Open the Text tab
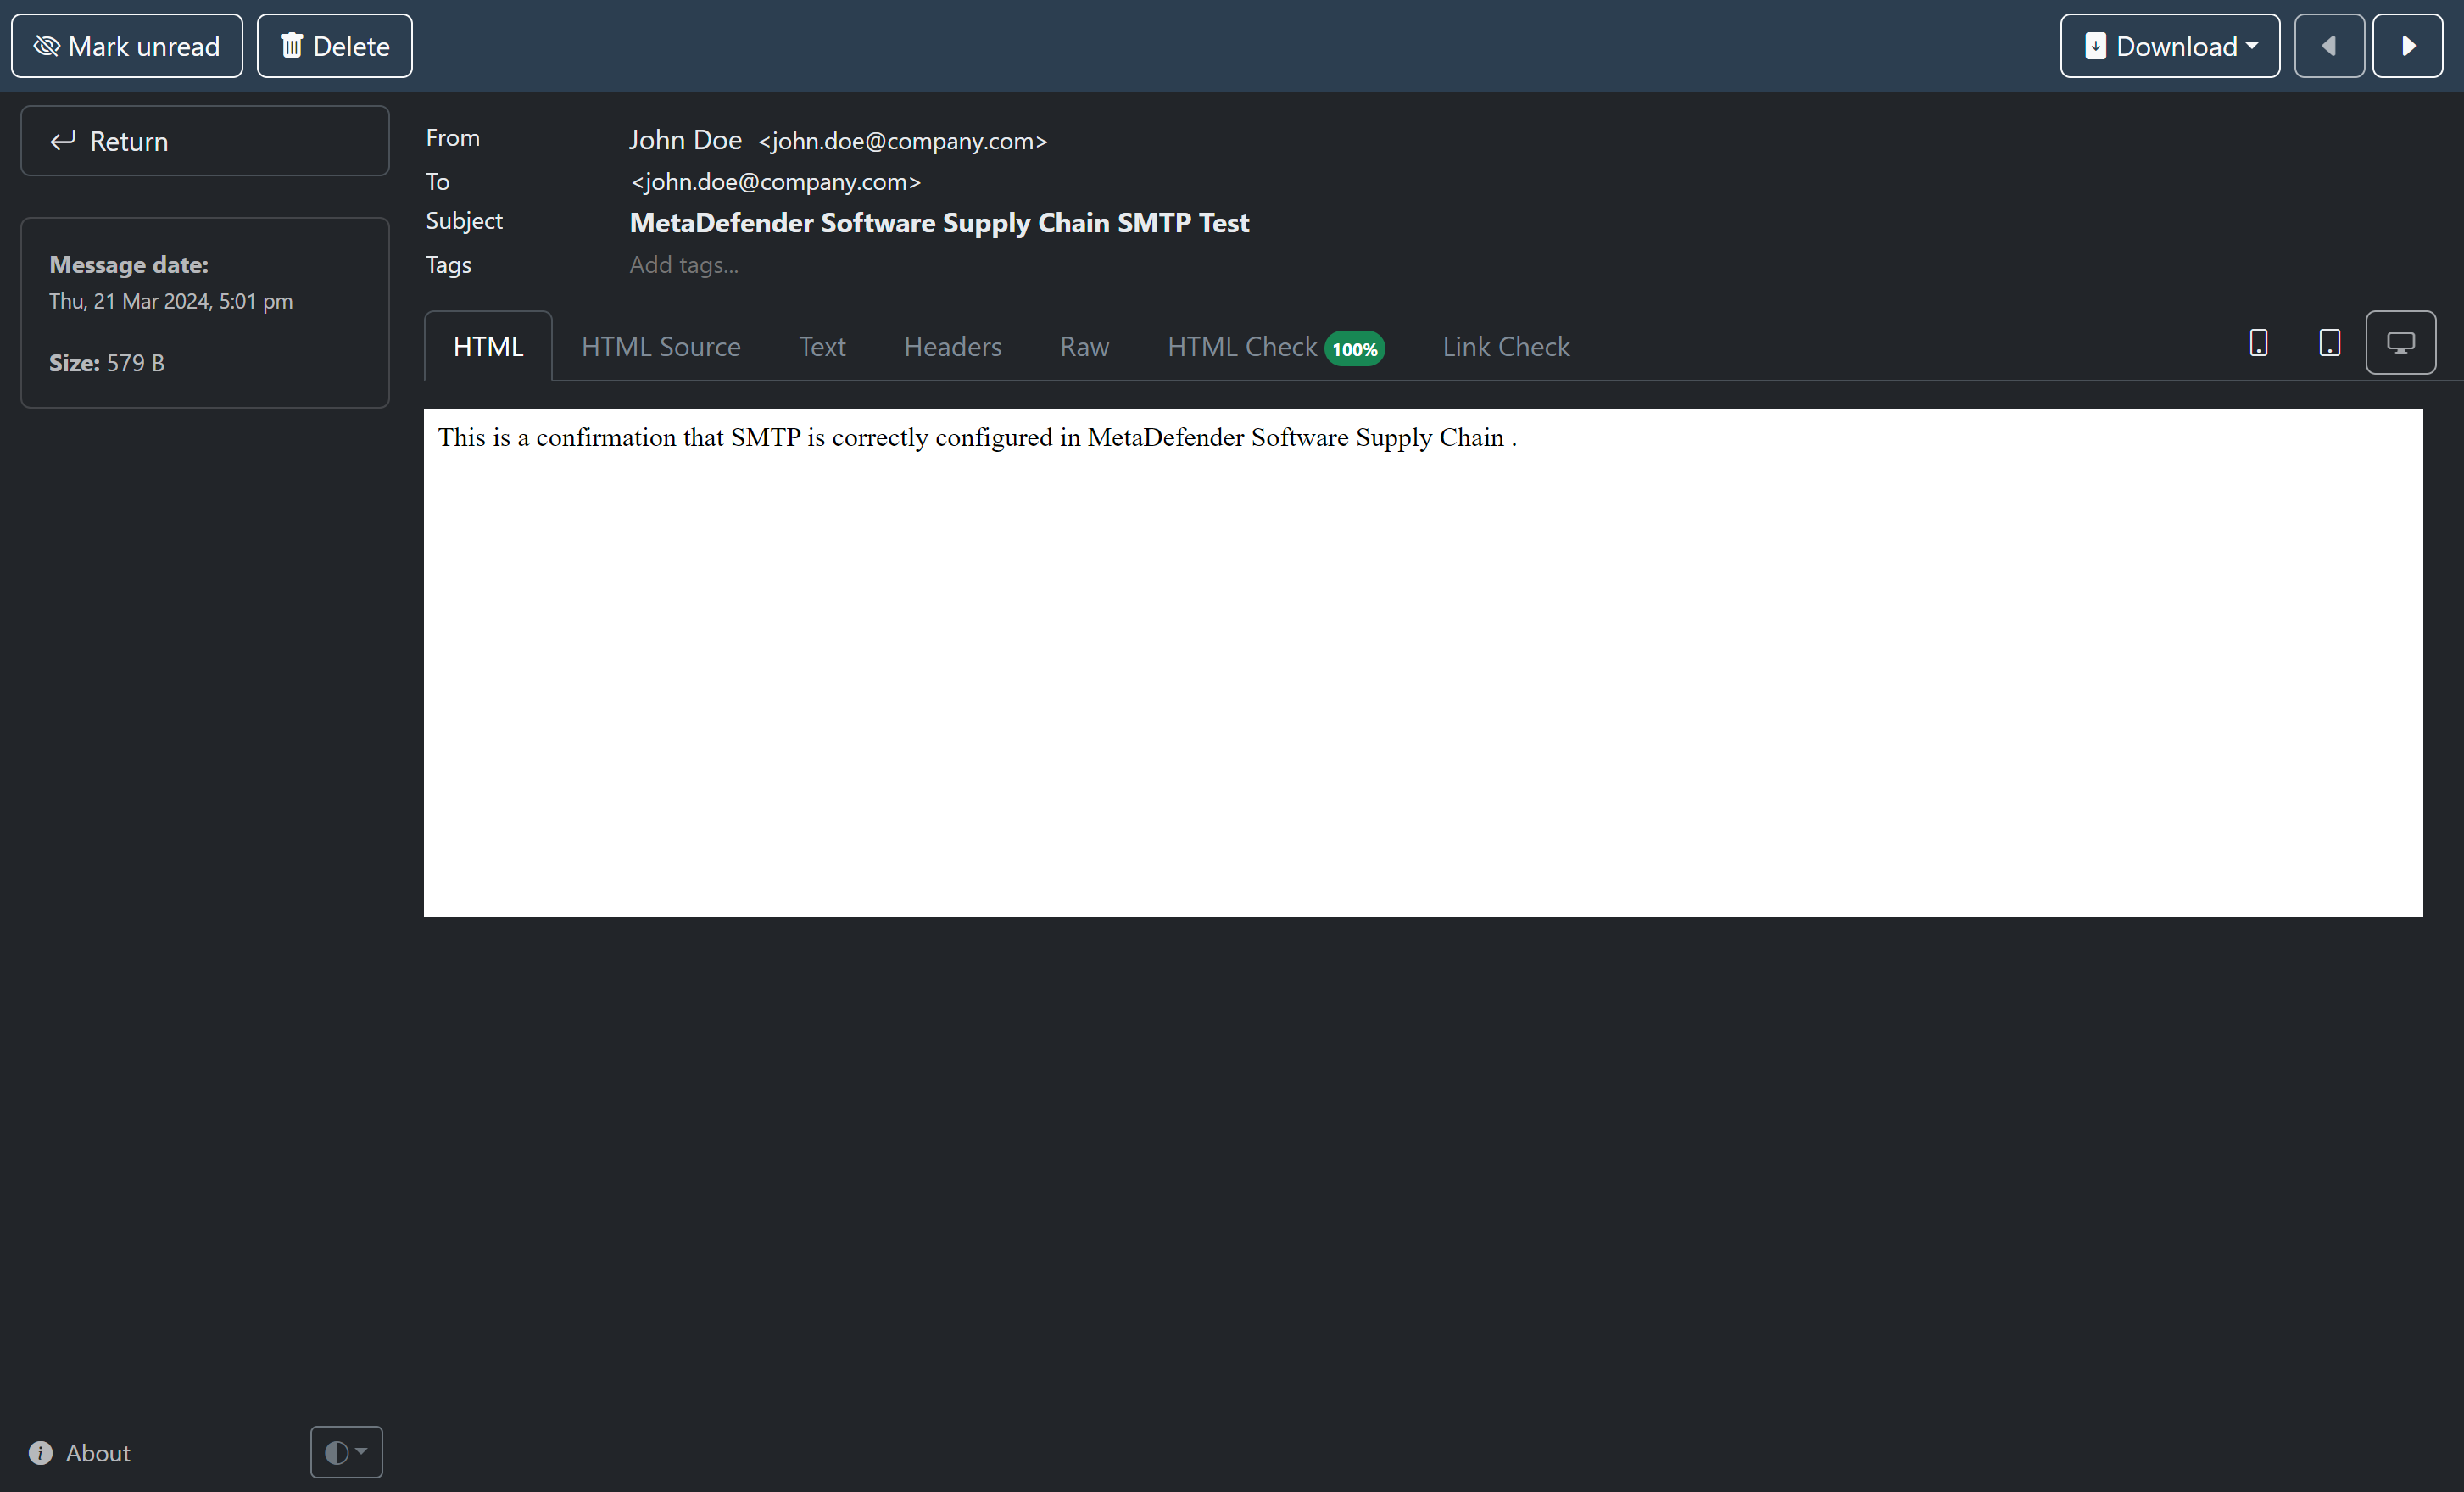The width and height of the screenshot is (2464, 1492). pos(822,346)
